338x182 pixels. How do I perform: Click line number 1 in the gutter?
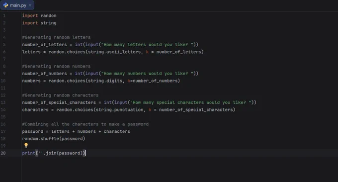coord(4,15)
